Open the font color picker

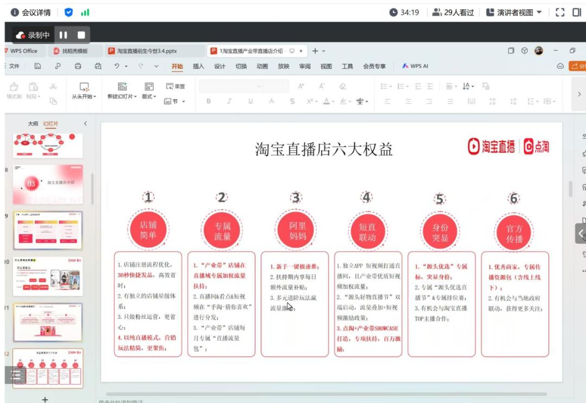328,101
